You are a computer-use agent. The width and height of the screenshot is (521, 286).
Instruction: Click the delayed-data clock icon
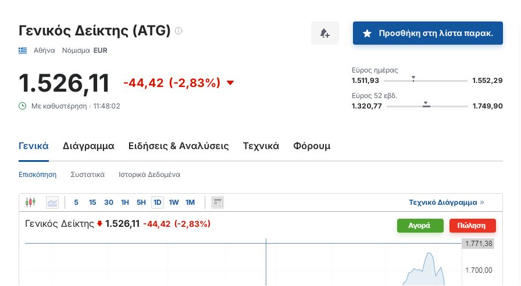(x=23, y=106)
